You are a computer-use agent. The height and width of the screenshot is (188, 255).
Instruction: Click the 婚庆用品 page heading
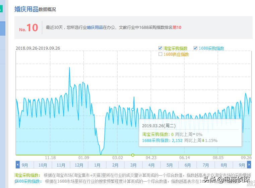[26, 9]
